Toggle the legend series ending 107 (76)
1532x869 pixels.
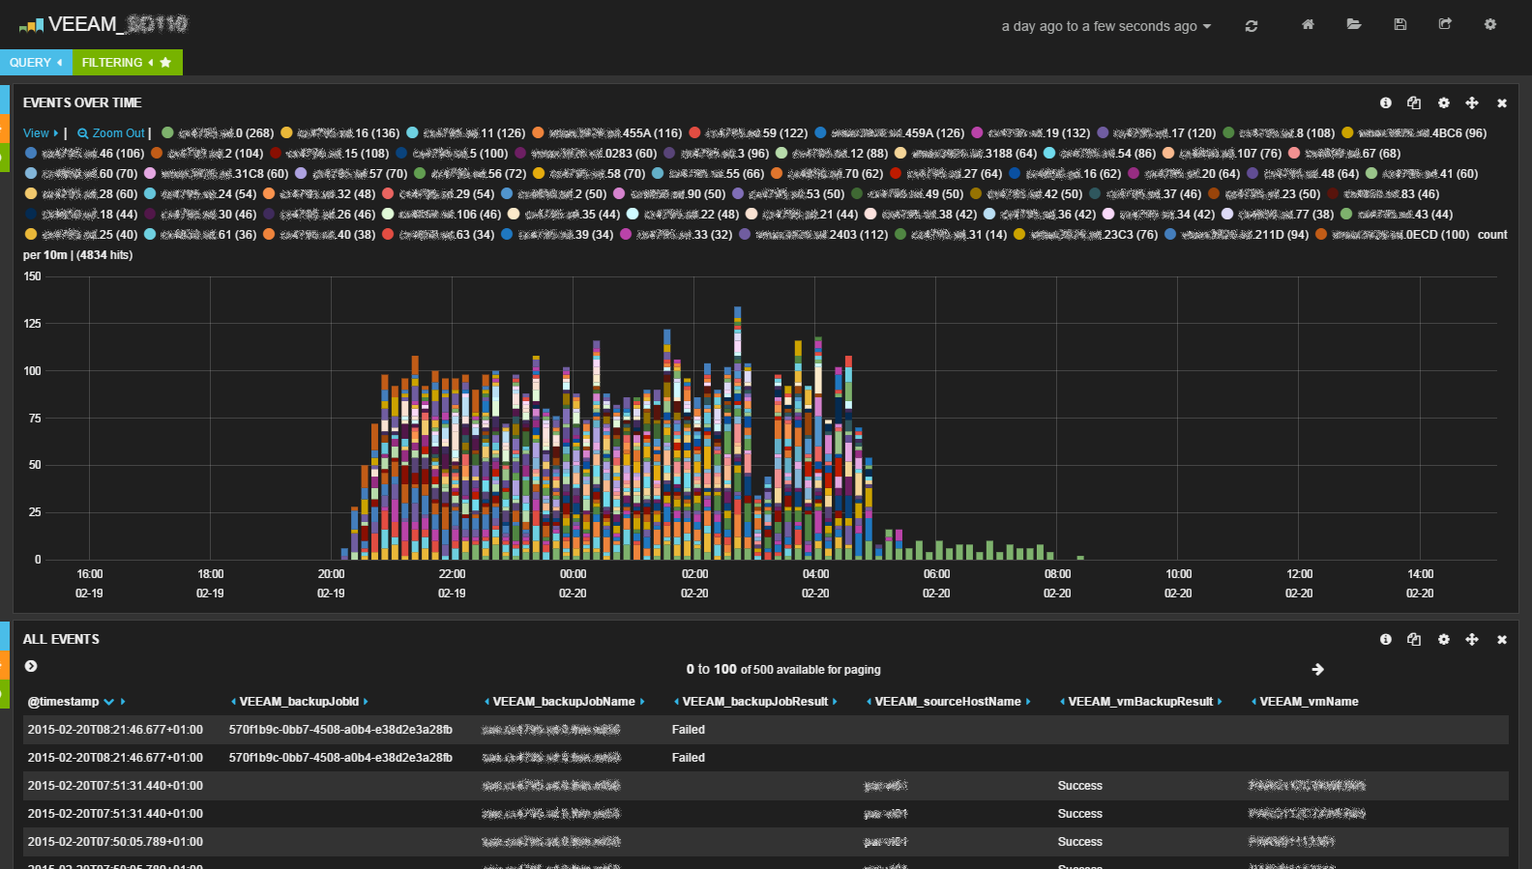[x=1222, y=154]
